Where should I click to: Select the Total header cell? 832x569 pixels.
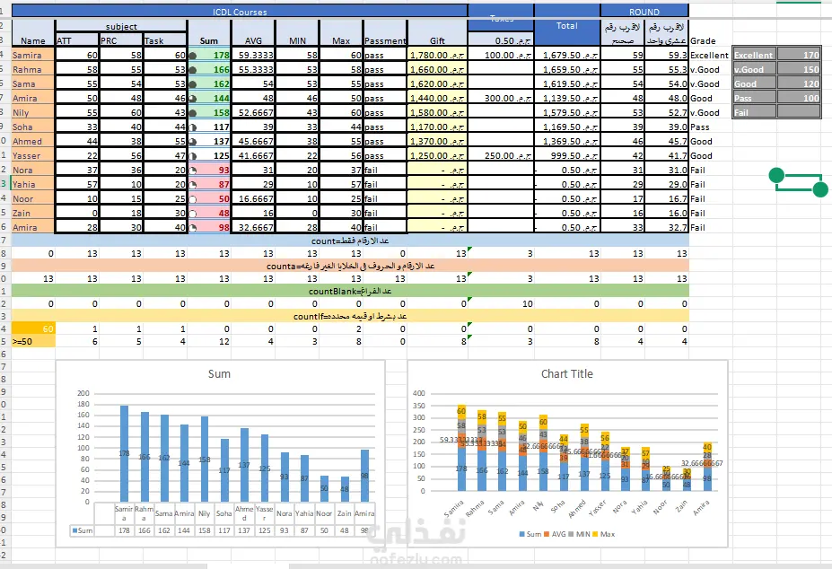tap(566, 25)
